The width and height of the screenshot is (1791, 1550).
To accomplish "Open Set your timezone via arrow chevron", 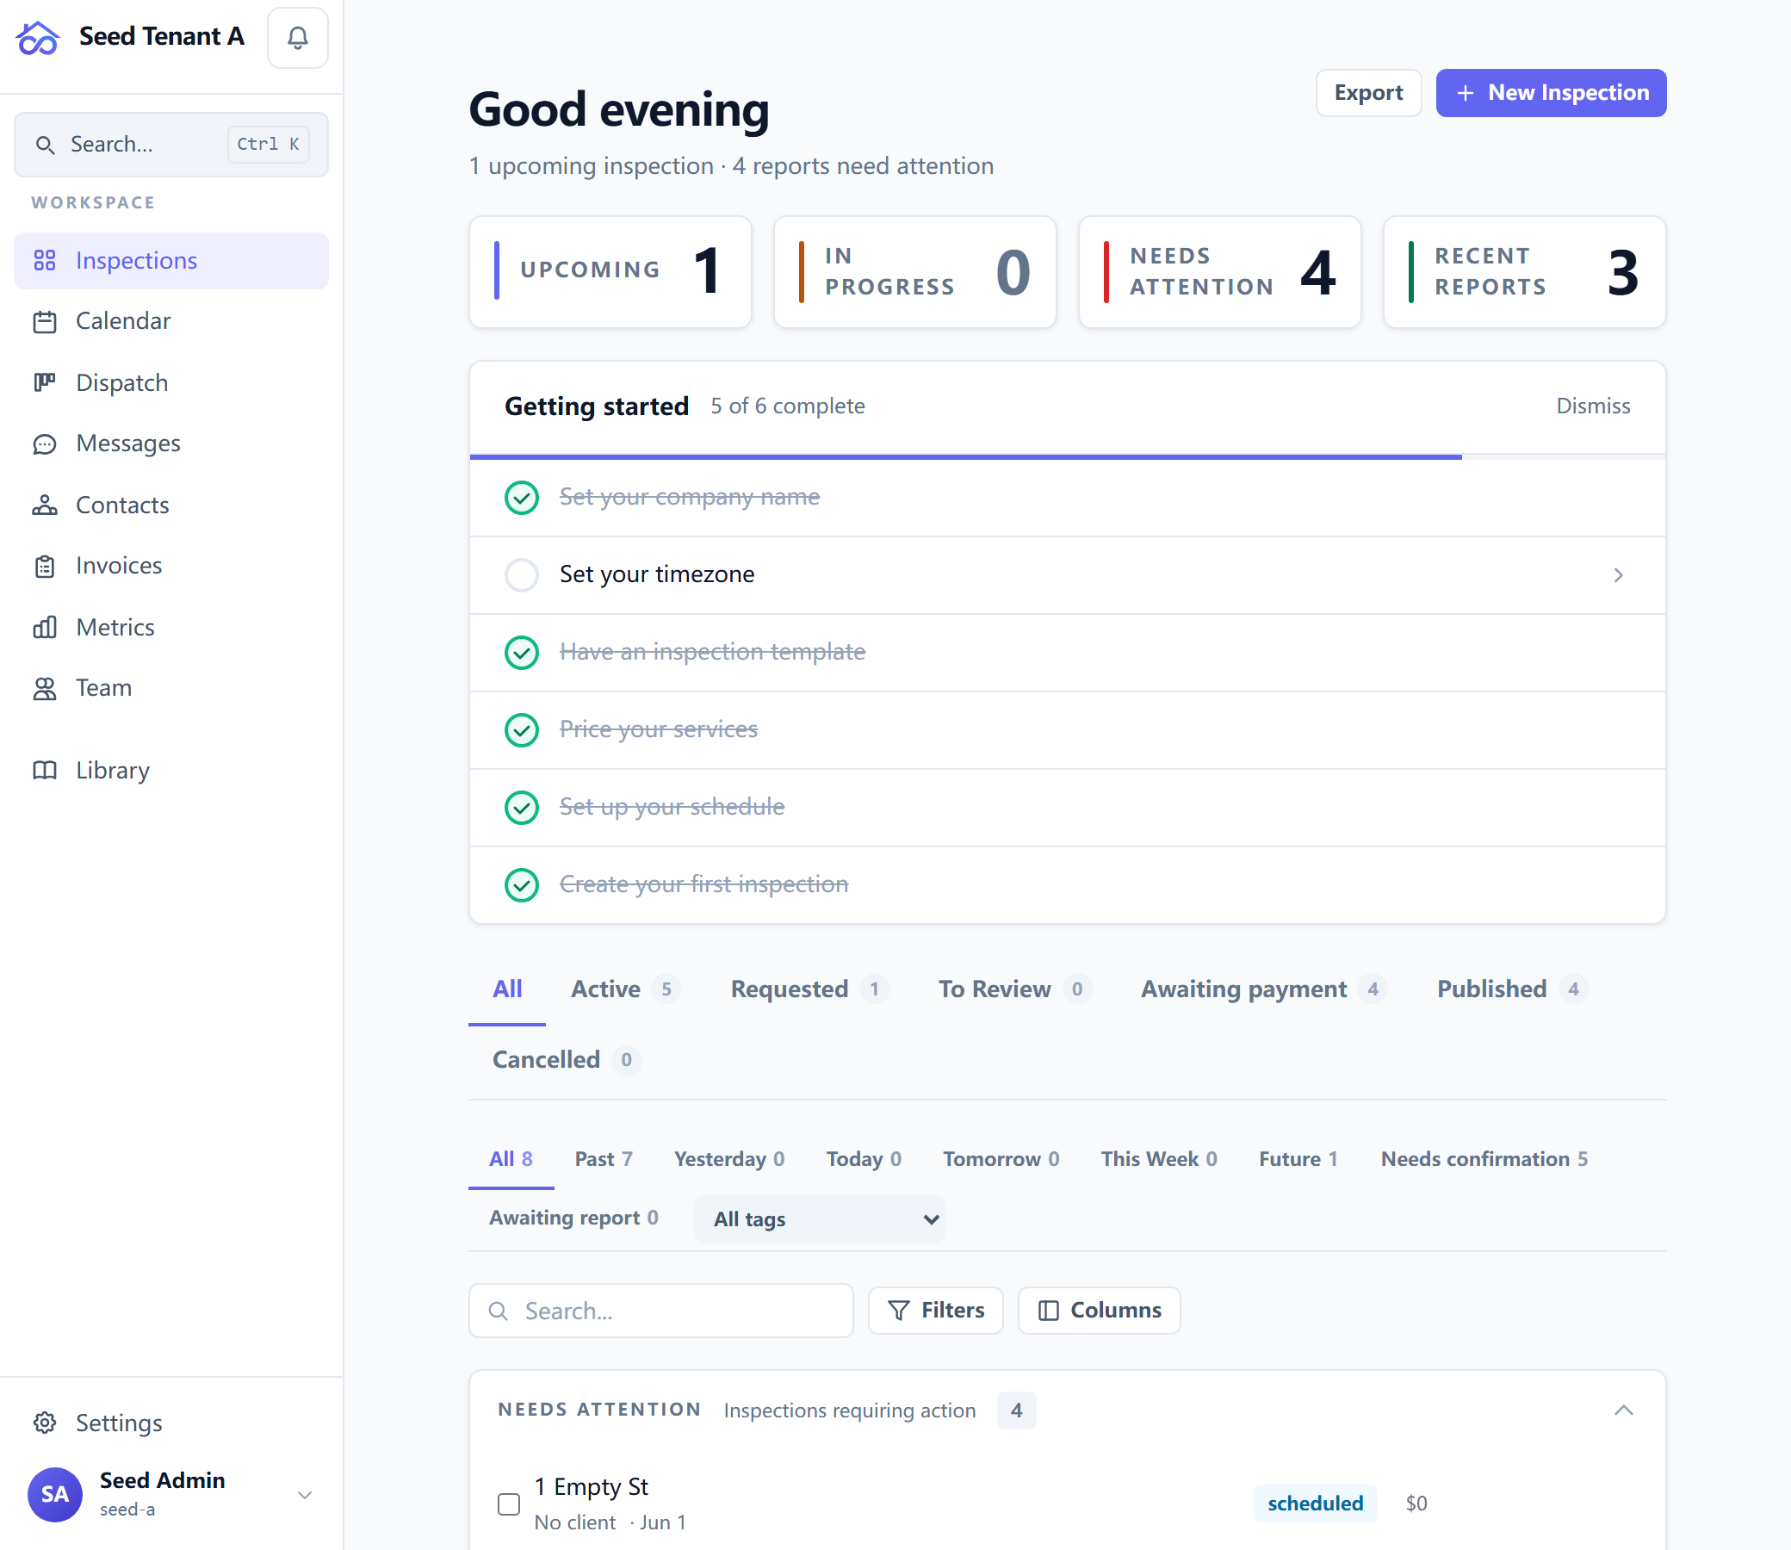I will point(1618,575).
